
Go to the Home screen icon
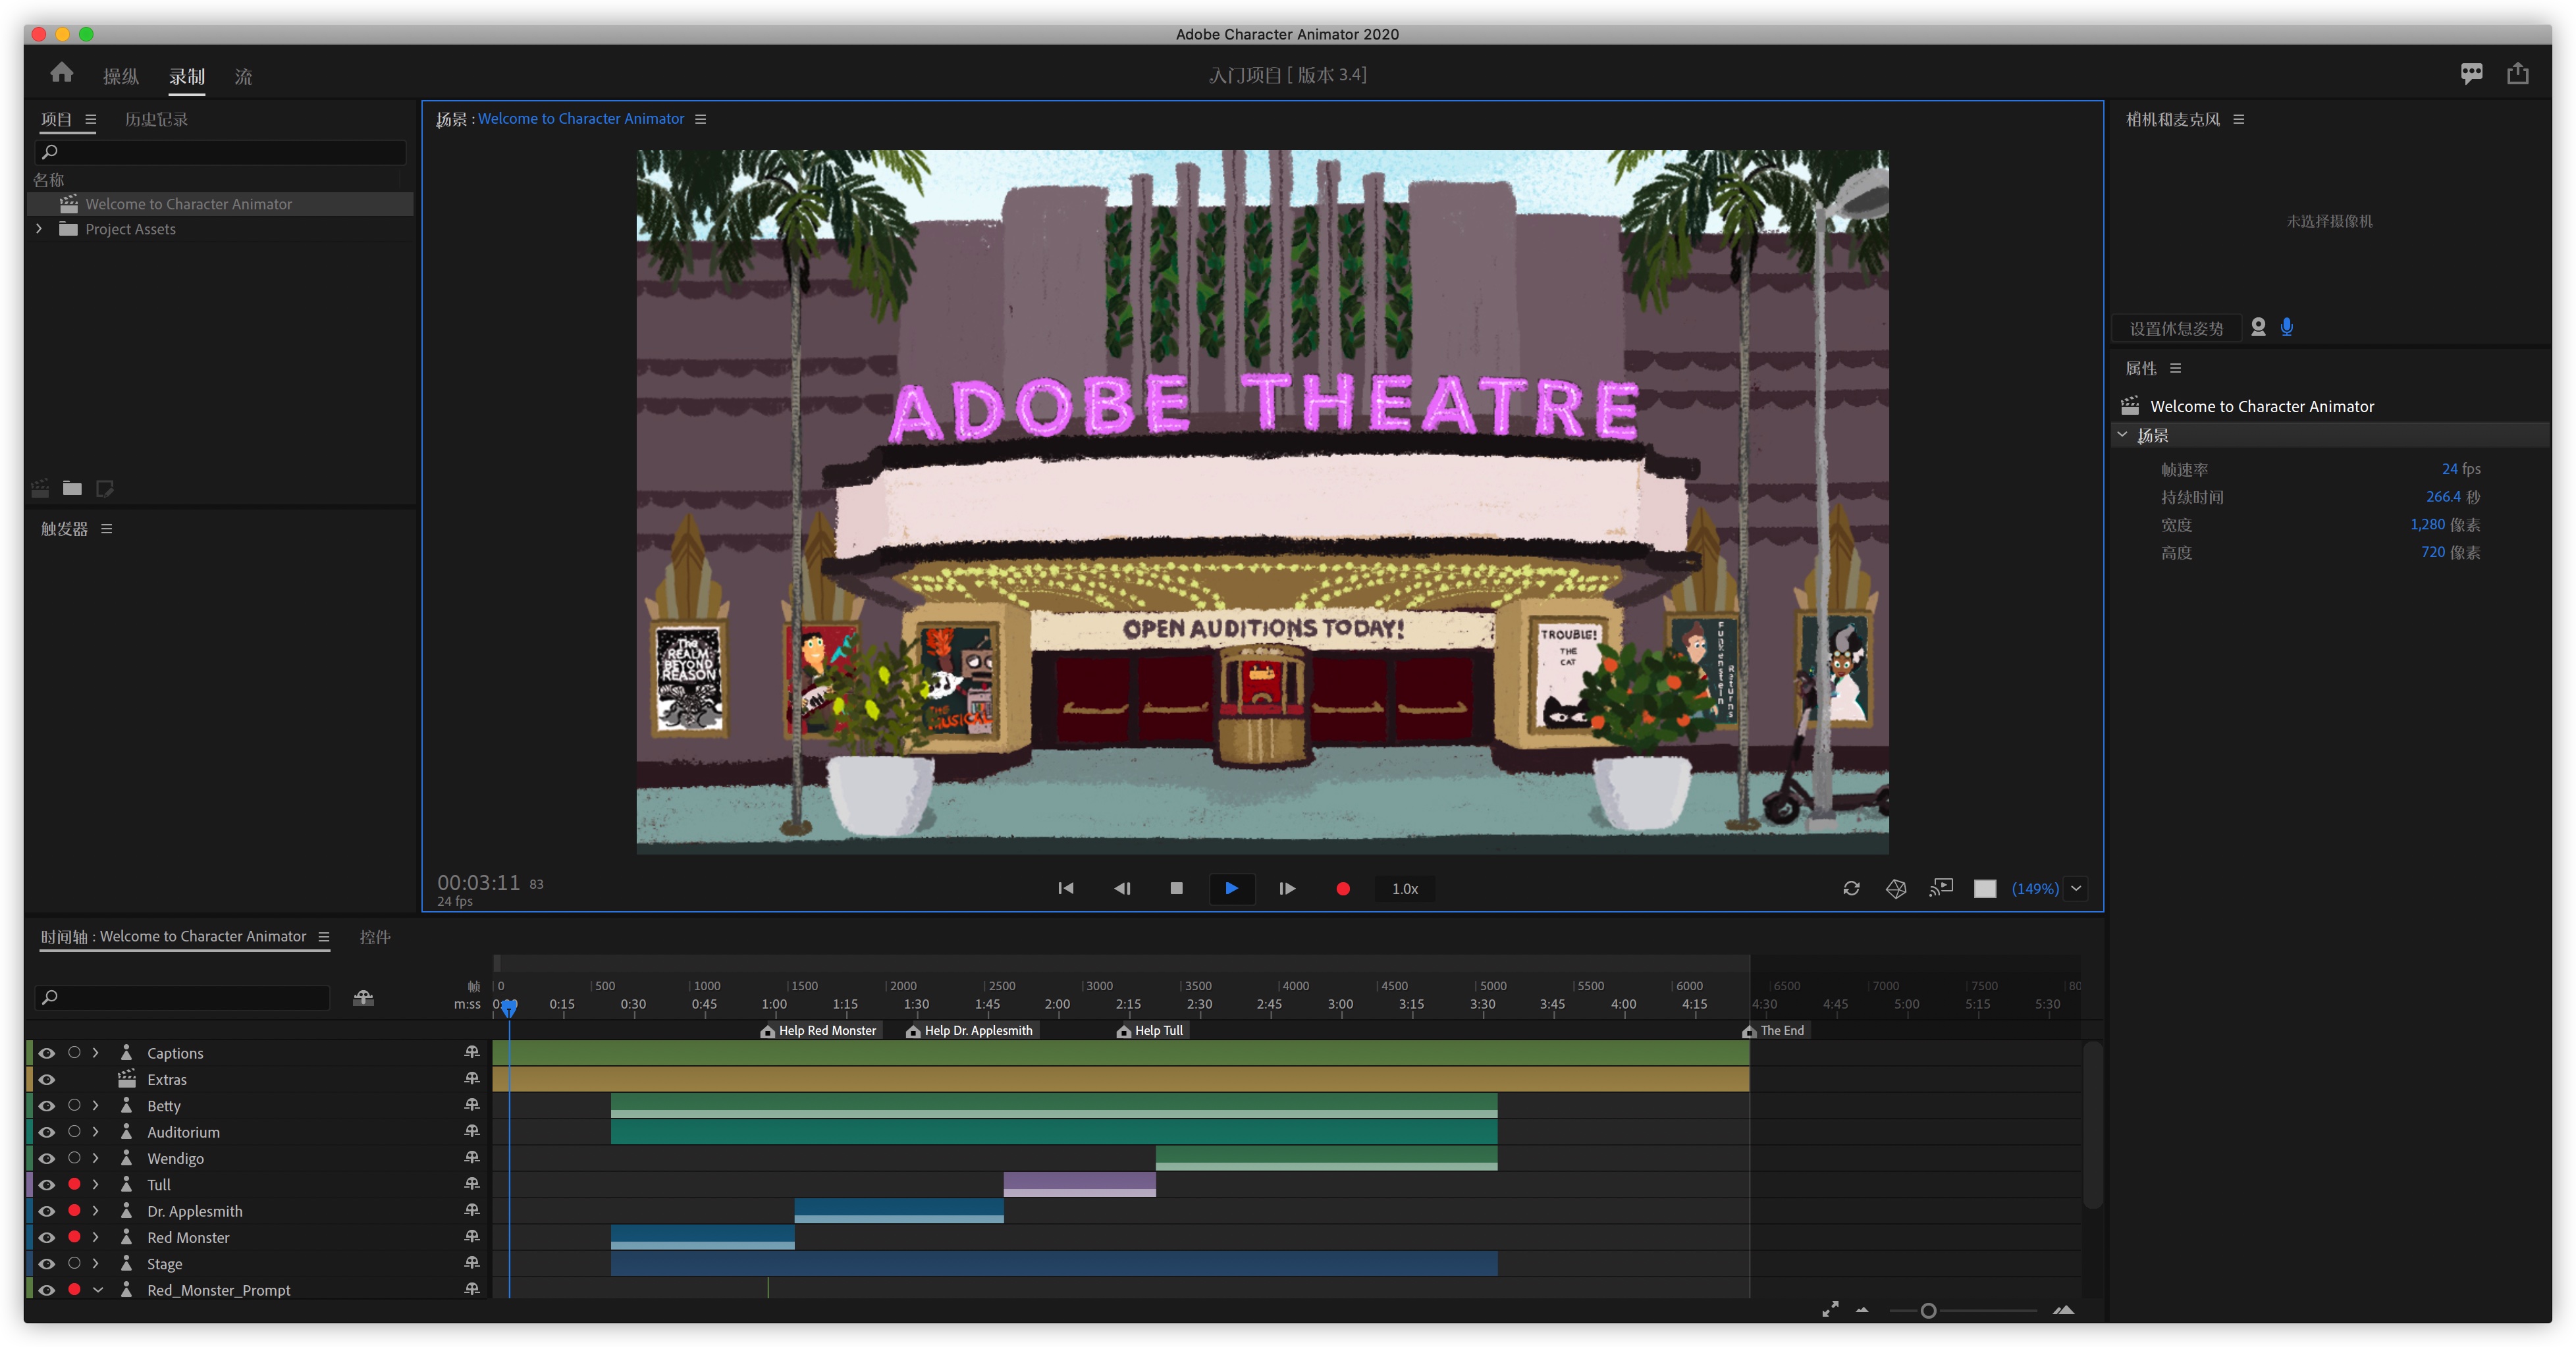click(62, 73)
